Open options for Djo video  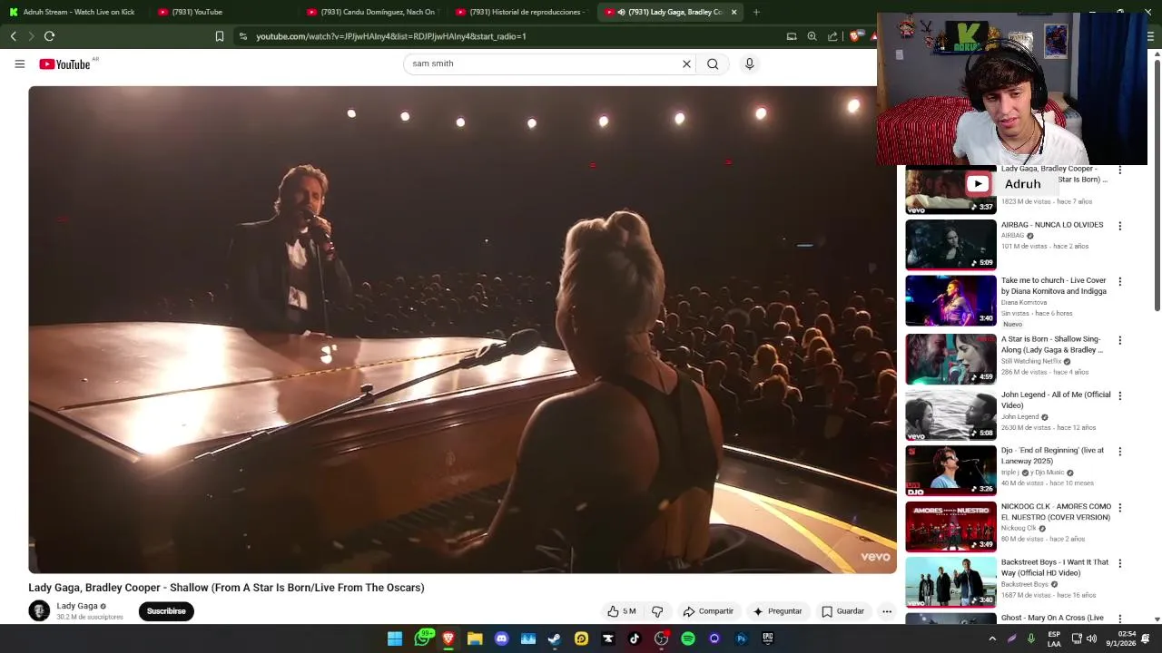tap(1119, 452)
